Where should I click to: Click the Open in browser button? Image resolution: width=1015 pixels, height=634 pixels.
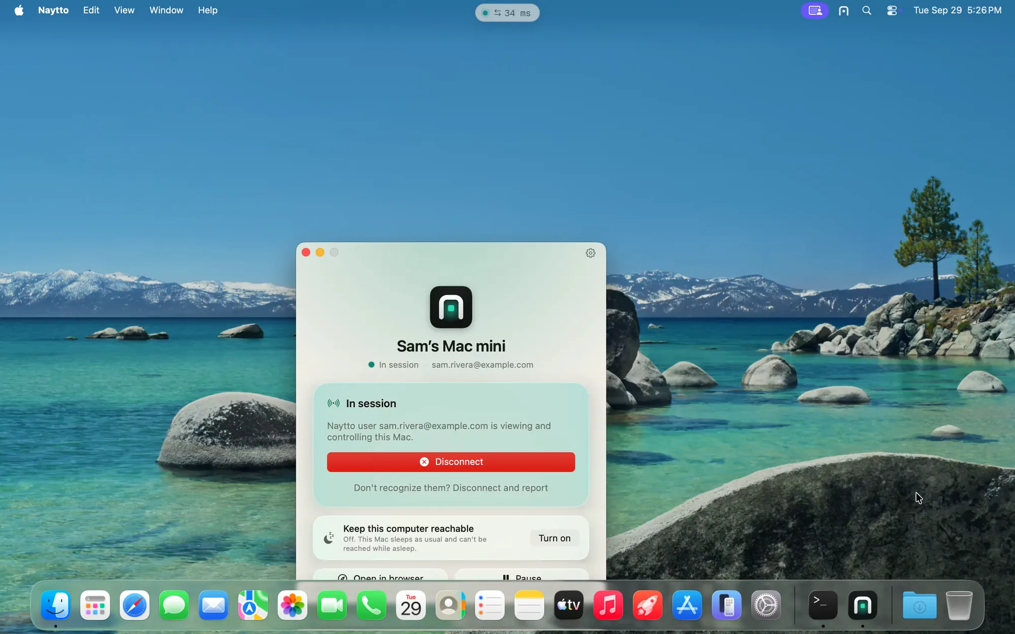(x=381, y=576)
